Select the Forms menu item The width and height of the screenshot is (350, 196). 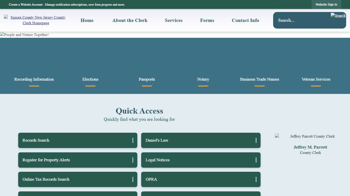pos(207,20)
